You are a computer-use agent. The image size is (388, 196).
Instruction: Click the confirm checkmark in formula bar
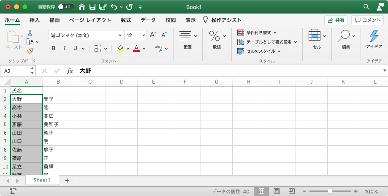(57, 71)
